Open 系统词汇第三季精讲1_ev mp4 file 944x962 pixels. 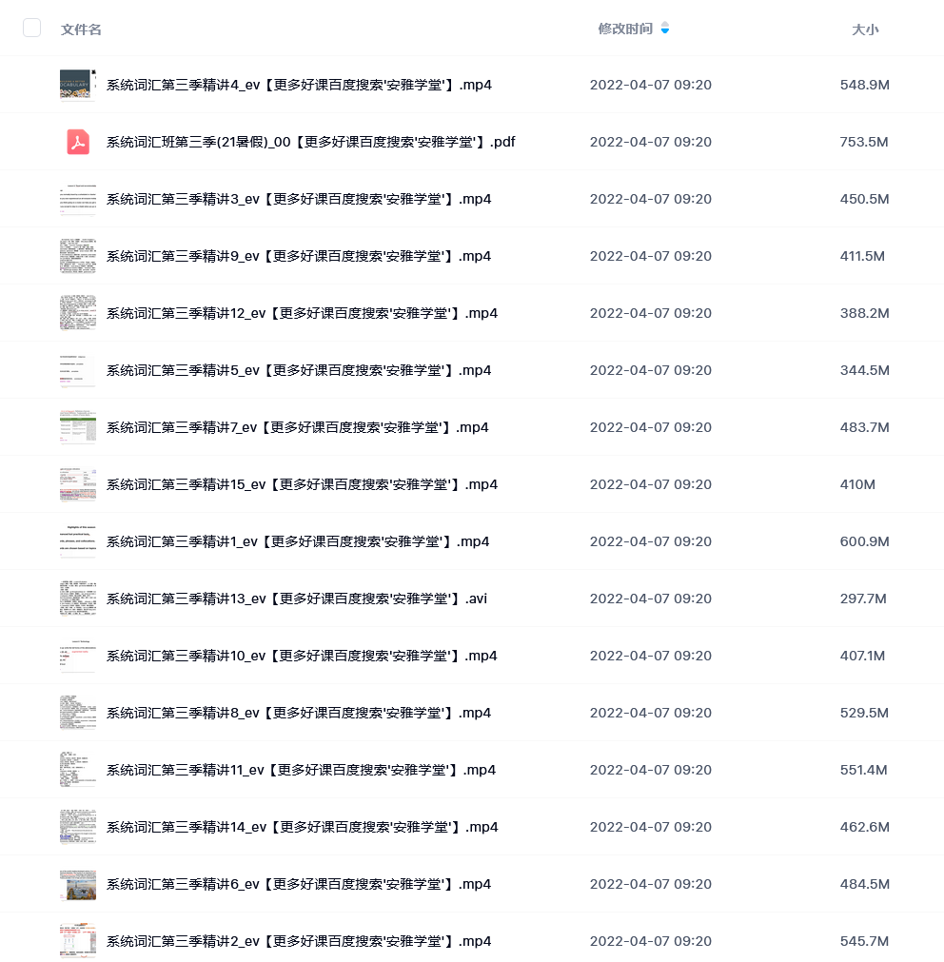click(x=298, y=541)
